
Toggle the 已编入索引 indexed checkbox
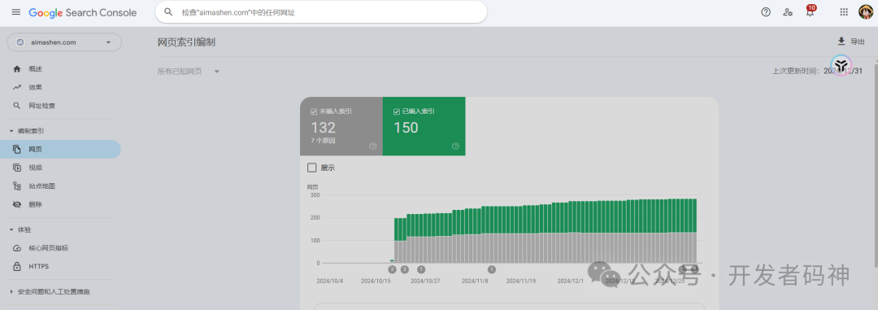(397, 111)
